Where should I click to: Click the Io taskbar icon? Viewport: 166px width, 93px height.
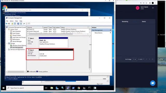point(84,88)
